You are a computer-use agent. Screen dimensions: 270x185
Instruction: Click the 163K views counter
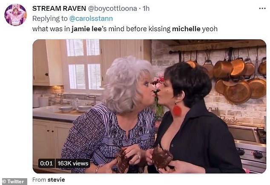(73, 163)
